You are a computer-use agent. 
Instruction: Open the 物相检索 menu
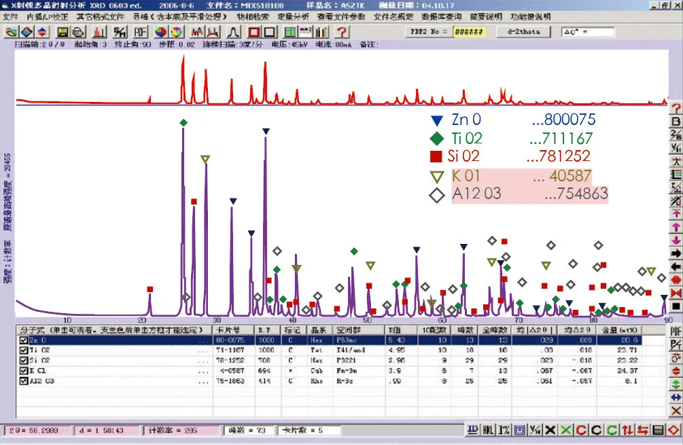253,16
